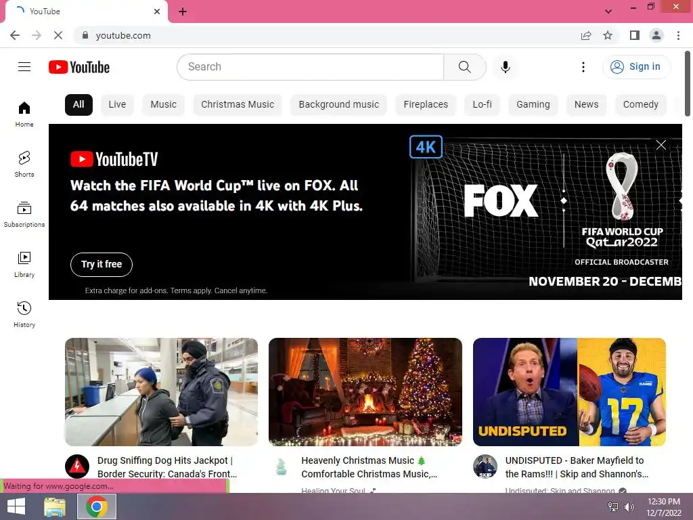Click the YouTube logo
Image resolution: width=693 pixels, height=520 pixels.
(x=79, y=67)
